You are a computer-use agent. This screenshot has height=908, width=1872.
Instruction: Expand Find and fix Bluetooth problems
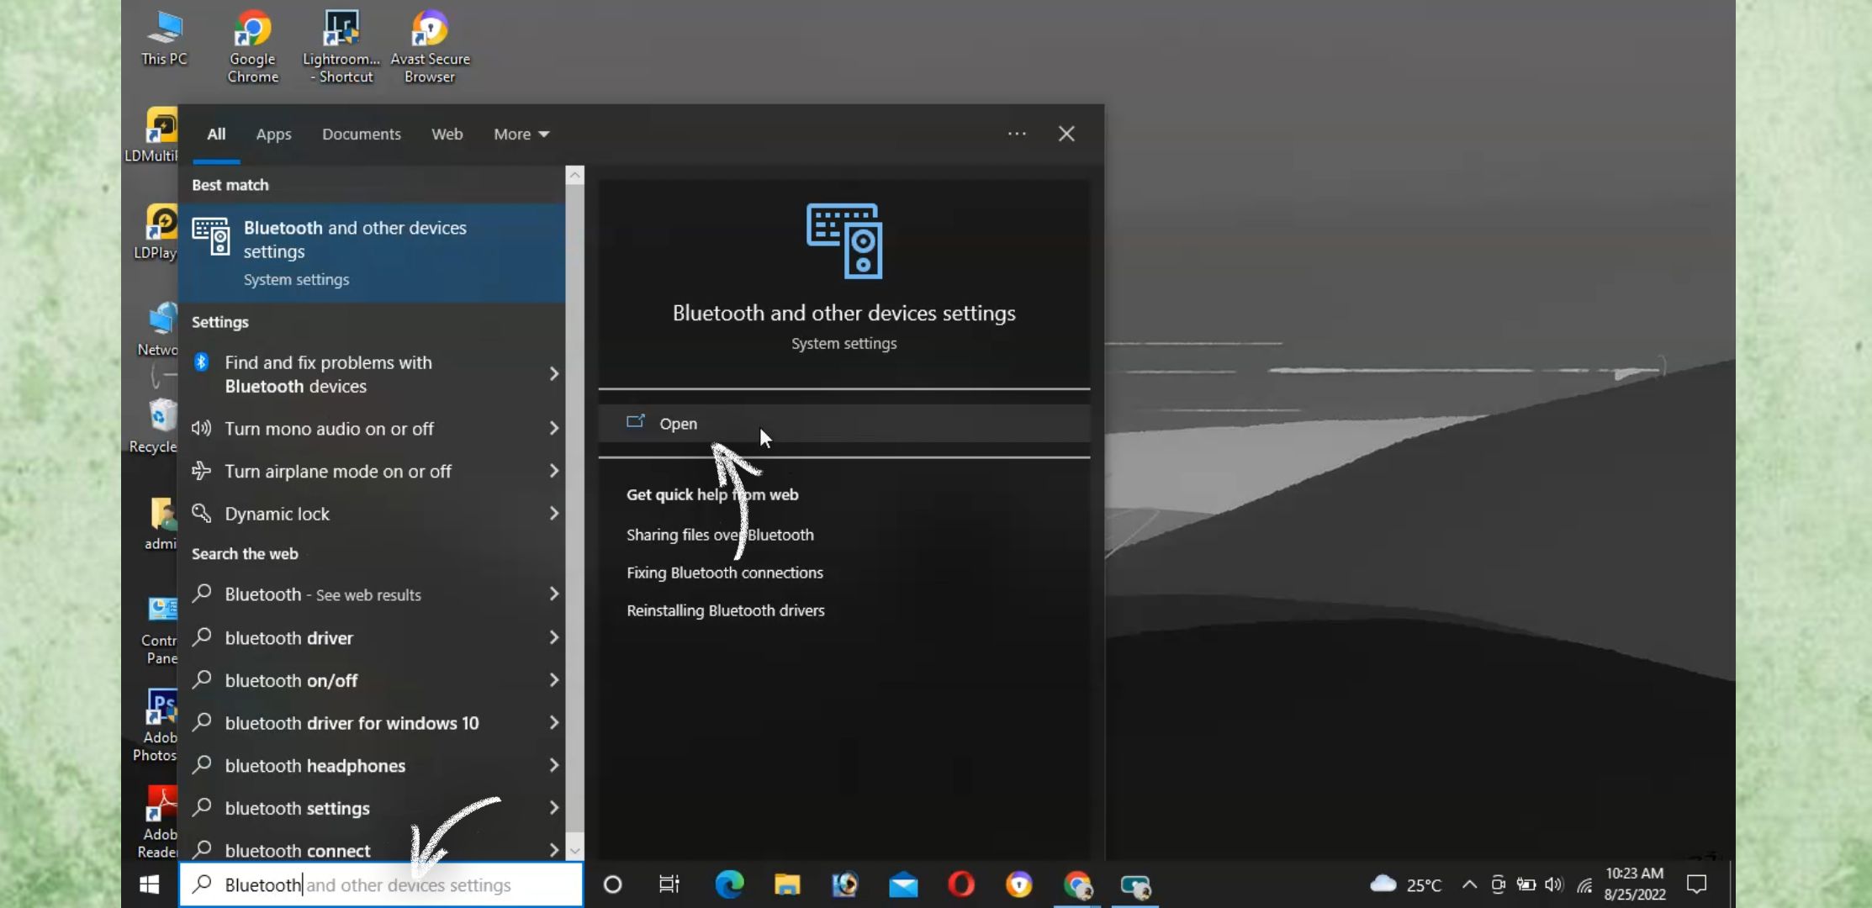553,372
